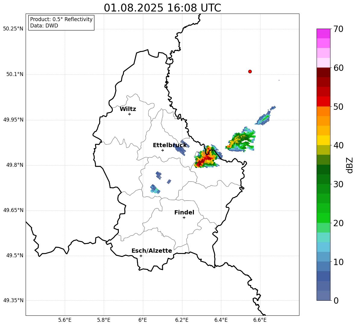Click the 6.6°E longitude label
The height and width of the screenshot is (326, 357).
[260, 320]
